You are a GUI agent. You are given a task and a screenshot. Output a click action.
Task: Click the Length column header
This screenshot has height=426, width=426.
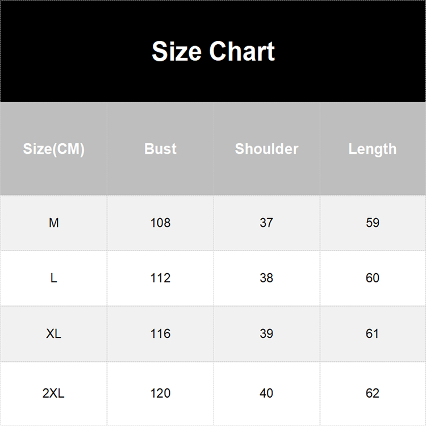point(373,149)
